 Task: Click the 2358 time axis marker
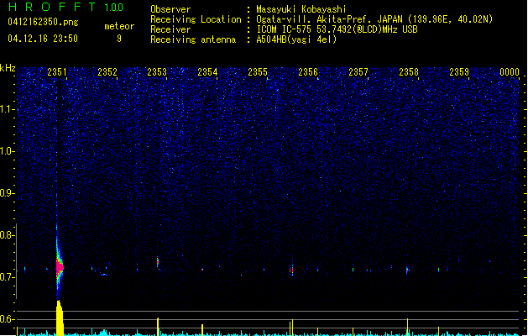point(409,72)
